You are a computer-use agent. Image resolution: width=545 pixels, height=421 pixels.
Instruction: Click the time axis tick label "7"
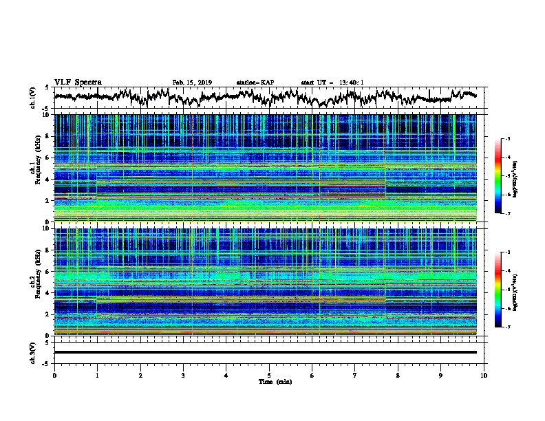pyautogui.click(x=355, y=376)
